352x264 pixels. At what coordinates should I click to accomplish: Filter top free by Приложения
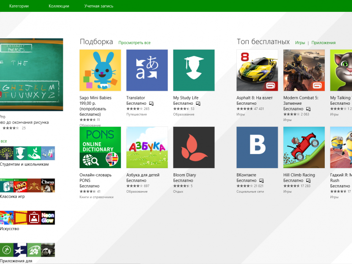[x=323, y=43]
